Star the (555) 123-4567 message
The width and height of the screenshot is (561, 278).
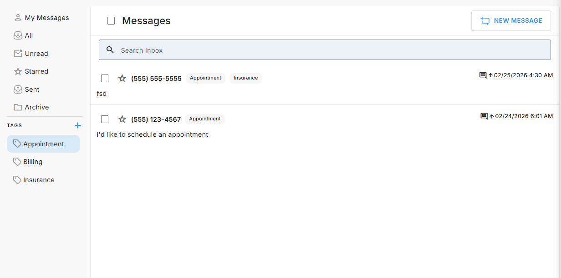pyautogui.click(x=122, y=119)
